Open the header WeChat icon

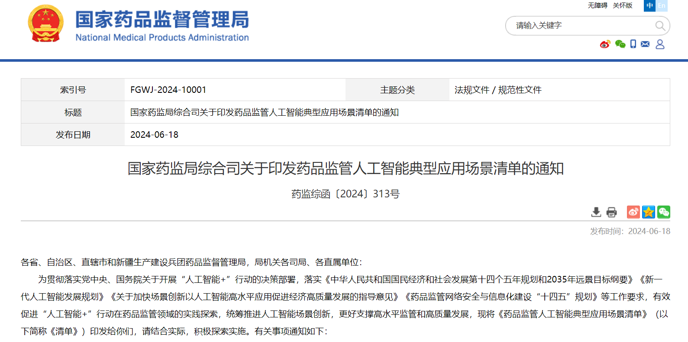[x=620, y=44]
